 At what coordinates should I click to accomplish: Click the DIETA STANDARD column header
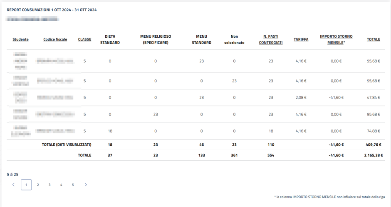pos(110,39)
